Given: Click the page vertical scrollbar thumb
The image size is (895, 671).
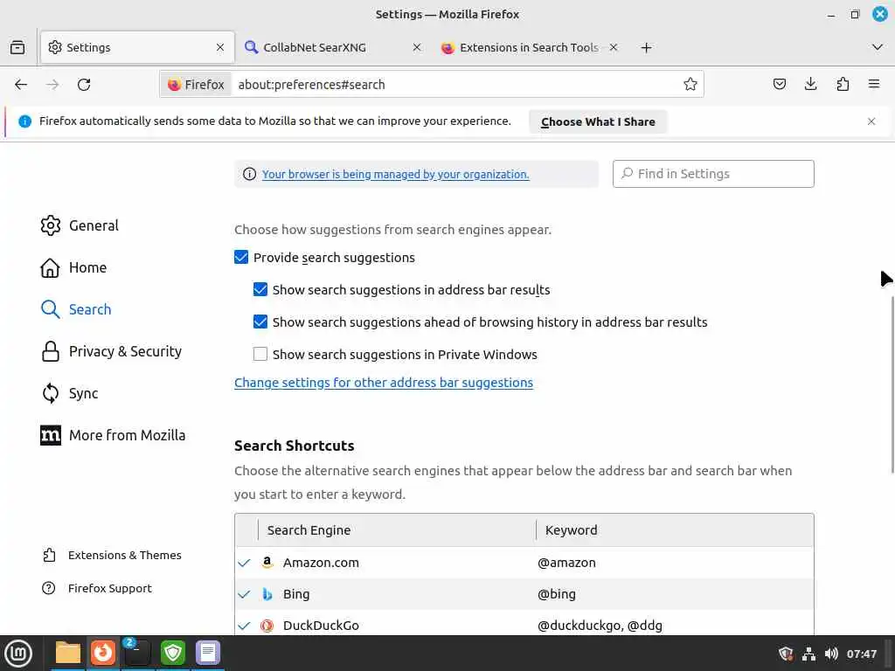Looking at the screenshot, I should point(892,384).
